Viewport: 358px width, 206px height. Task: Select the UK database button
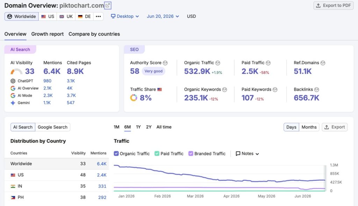click(x=66, y=16)
